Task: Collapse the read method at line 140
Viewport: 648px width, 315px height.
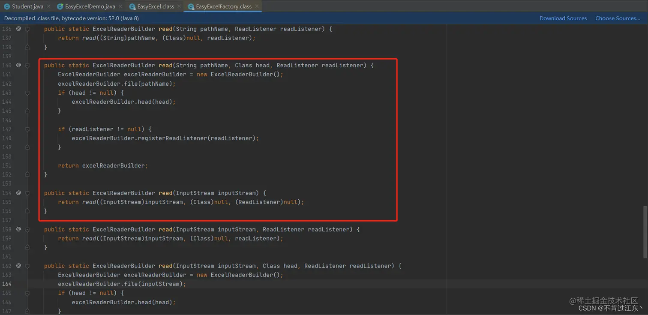Action: tap(27, 66)
